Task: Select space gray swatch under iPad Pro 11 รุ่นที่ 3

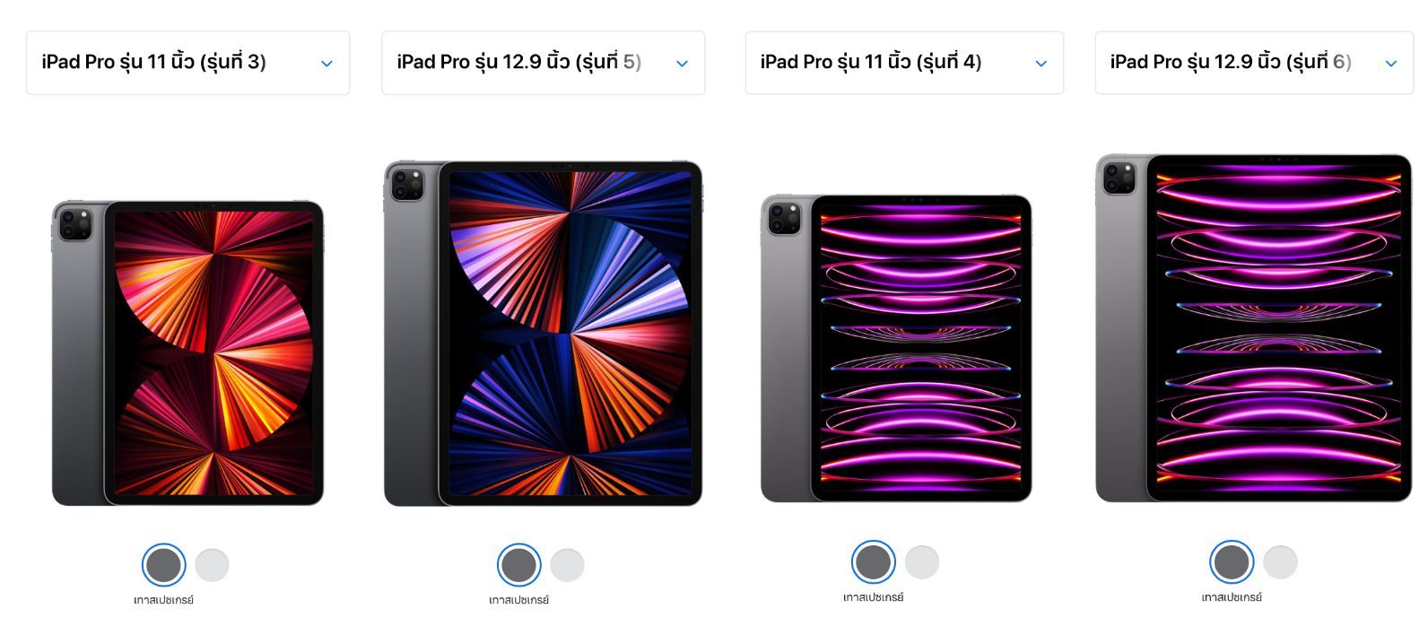Action: click(x=163, y=565)
